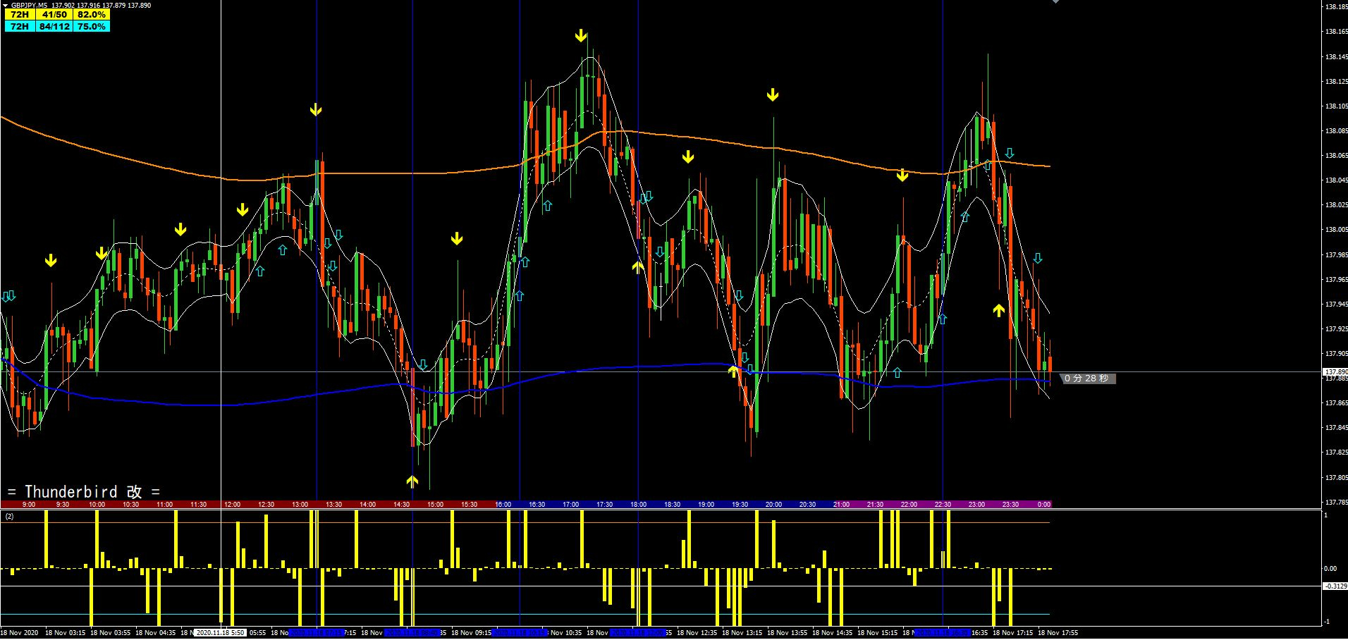Select the cyan up arrow entry marker near 16:15
Viewport: 1348px width, 640px height.
coord(520,296)
